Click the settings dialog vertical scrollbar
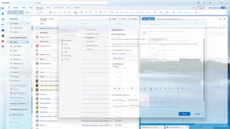 tap(204, 70)
